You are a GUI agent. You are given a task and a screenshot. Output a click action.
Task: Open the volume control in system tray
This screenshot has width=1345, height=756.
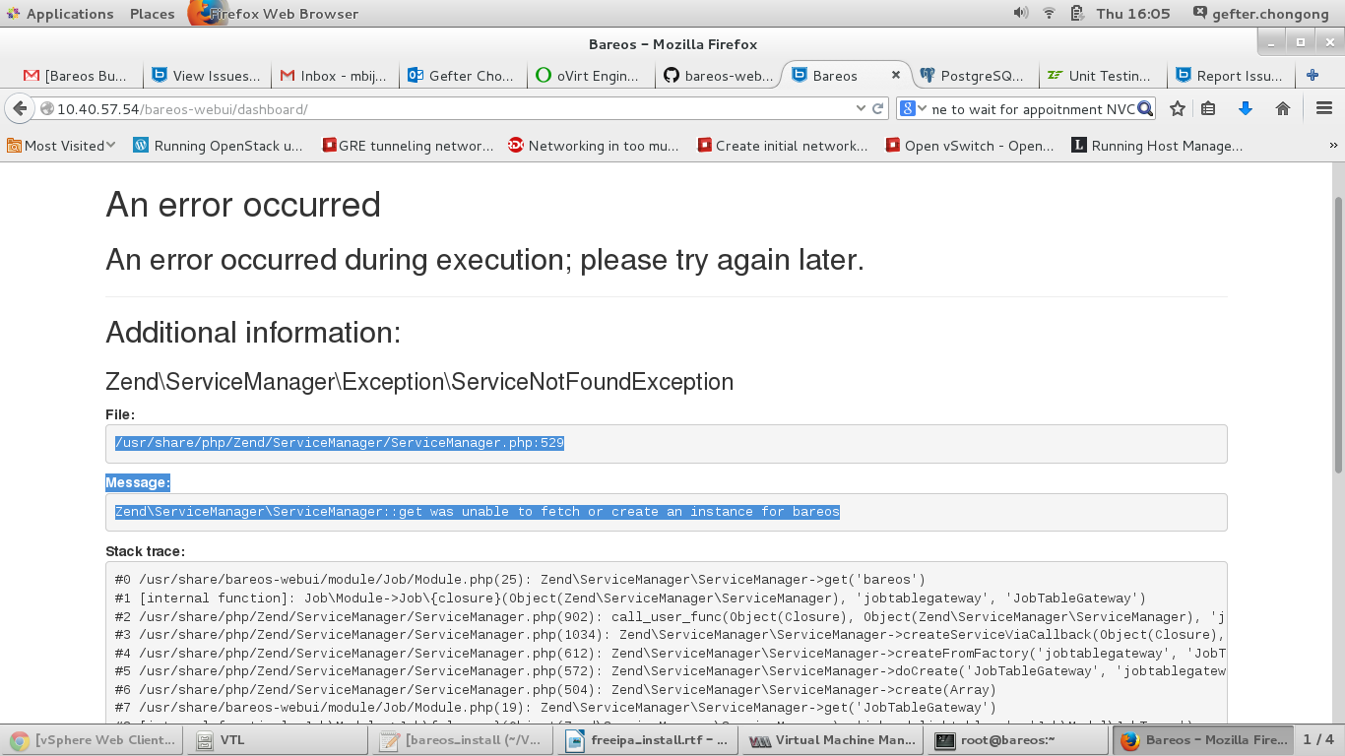click(1020, 14)
